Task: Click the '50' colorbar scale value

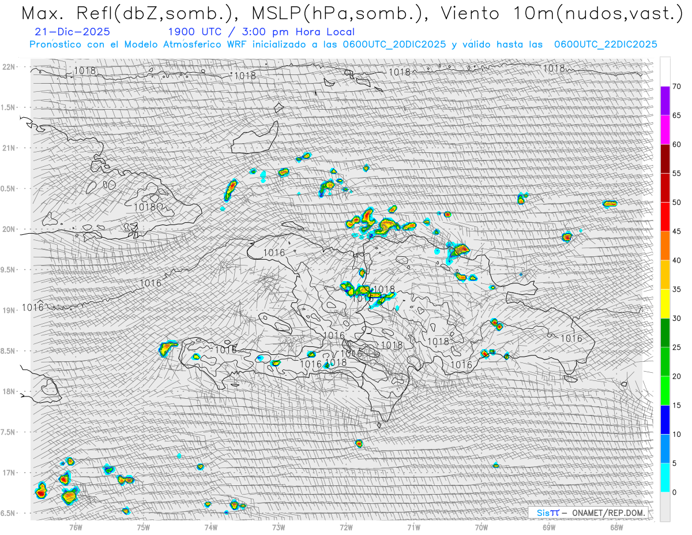Action: coord(676,203)
